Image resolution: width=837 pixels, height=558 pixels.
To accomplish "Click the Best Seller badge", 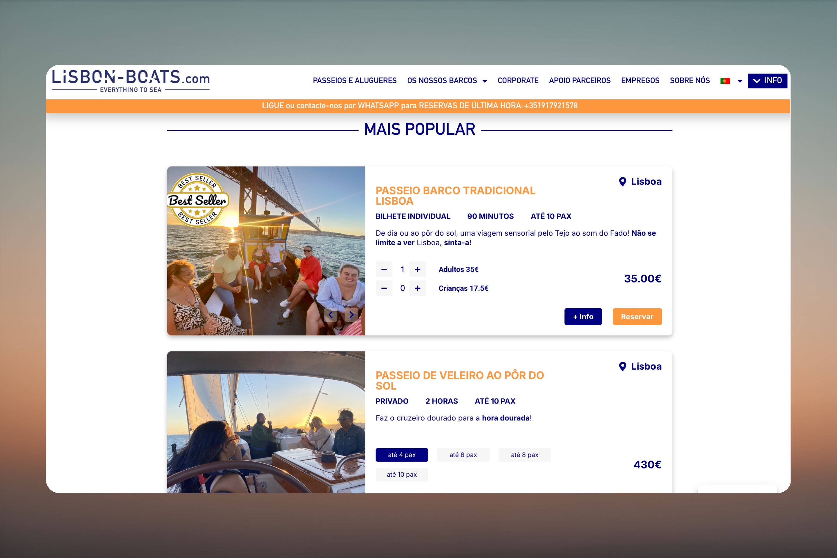I will tap(198, 200).
